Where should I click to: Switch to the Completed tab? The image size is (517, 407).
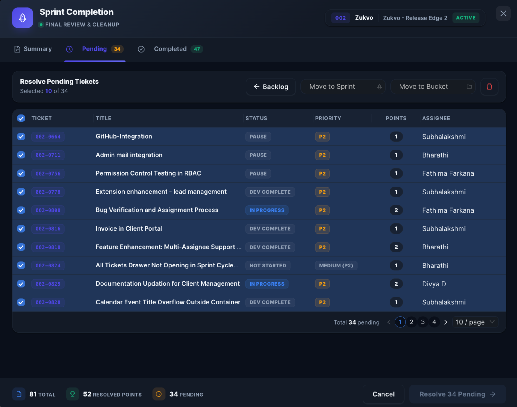pos(170,49)
